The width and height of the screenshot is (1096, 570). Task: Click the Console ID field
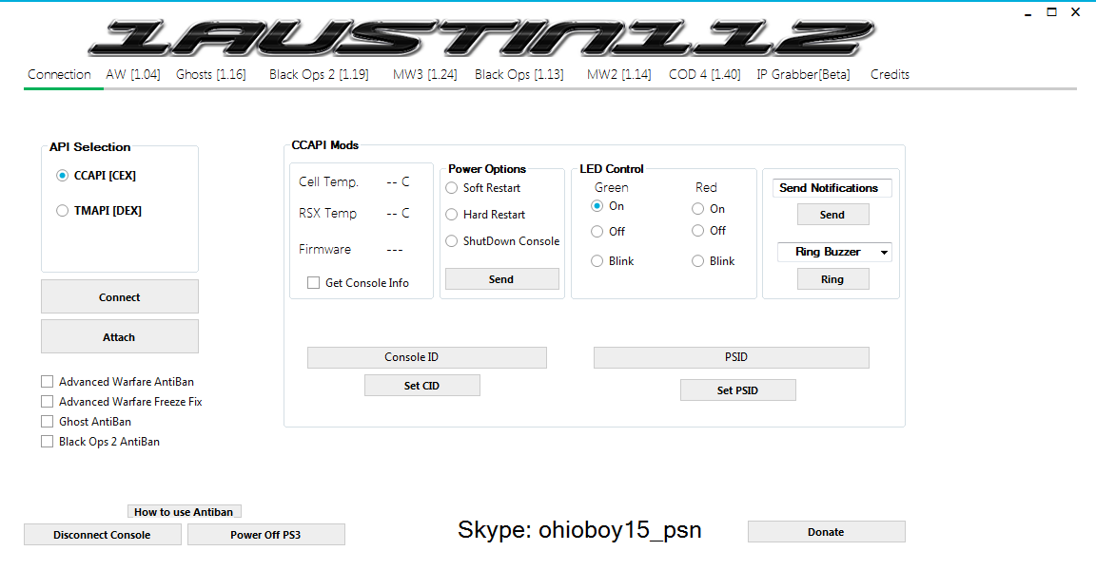pos(426,357)
